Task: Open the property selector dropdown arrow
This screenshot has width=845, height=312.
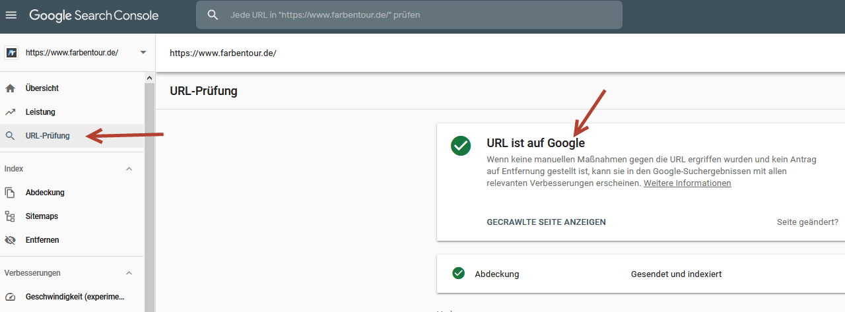Action: coord(143,53)
